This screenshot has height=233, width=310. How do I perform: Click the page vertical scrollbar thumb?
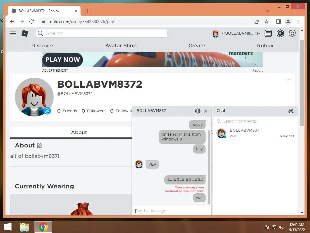pyautogui.click(x=302, y=83)
